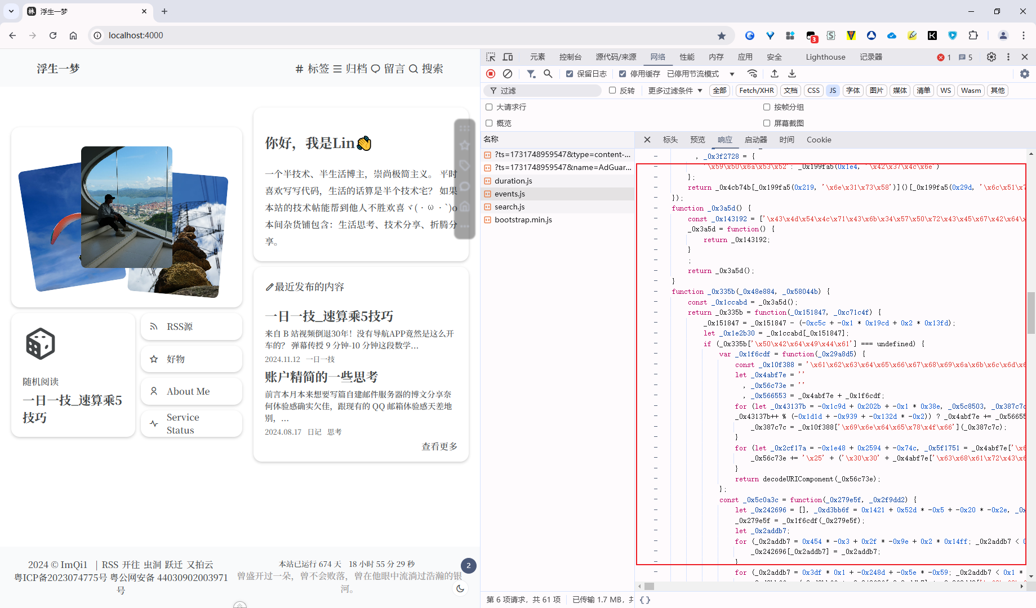Open RSS source link
Screen dimensions: 1036x608
click(x=192, y=327)
